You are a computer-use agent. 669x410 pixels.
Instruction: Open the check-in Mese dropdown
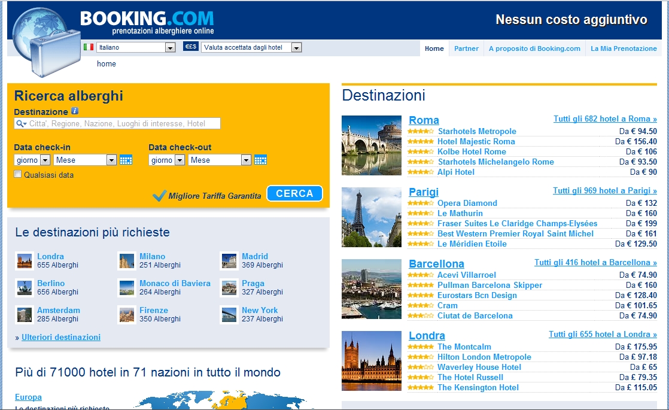click(x=85, y=160)
